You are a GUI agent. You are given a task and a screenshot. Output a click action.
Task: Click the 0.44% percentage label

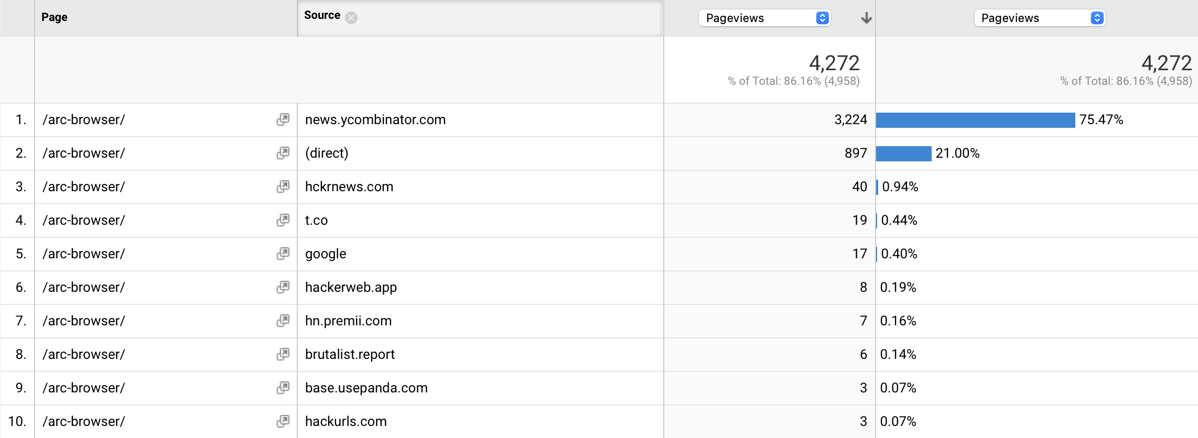[899, 220]
